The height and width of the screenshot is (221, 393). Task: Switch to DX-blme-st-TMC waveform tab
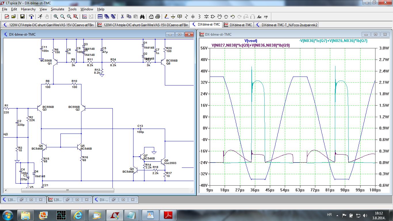pos(238,25)
